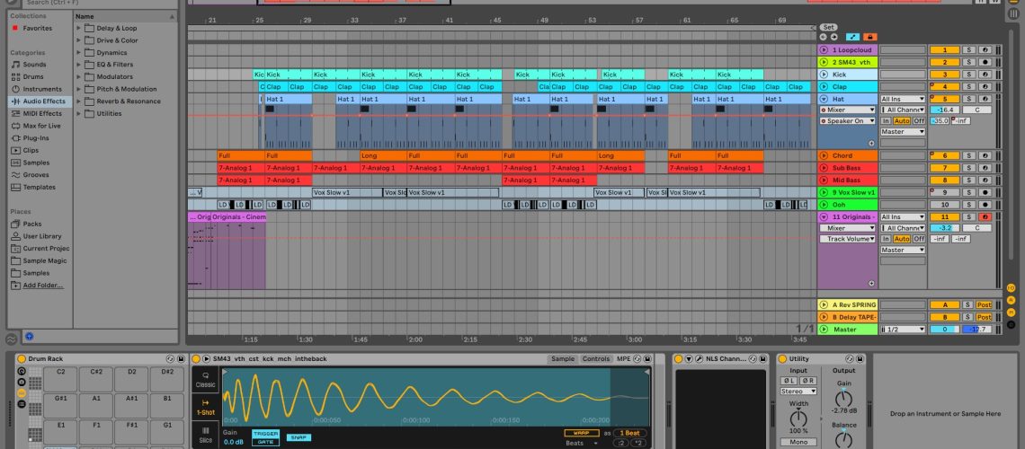Click the Post button on A Rev SPRING

pos(984,304)
